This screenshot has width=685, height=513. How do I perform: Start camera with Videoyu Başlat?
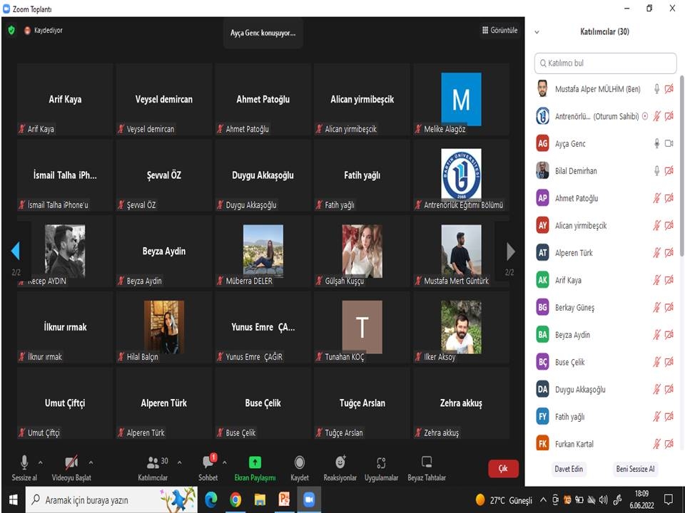(71, 463)
